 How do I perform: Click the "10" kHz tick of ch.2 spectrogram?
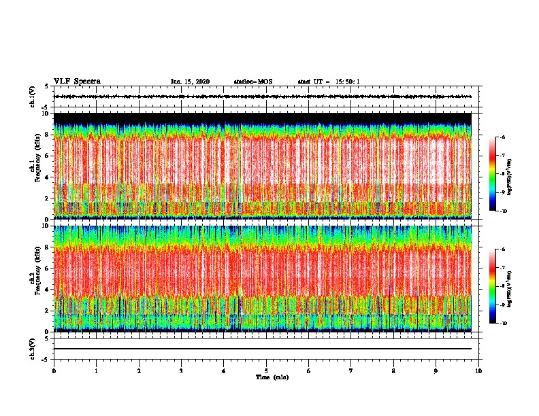pos(45,226)
